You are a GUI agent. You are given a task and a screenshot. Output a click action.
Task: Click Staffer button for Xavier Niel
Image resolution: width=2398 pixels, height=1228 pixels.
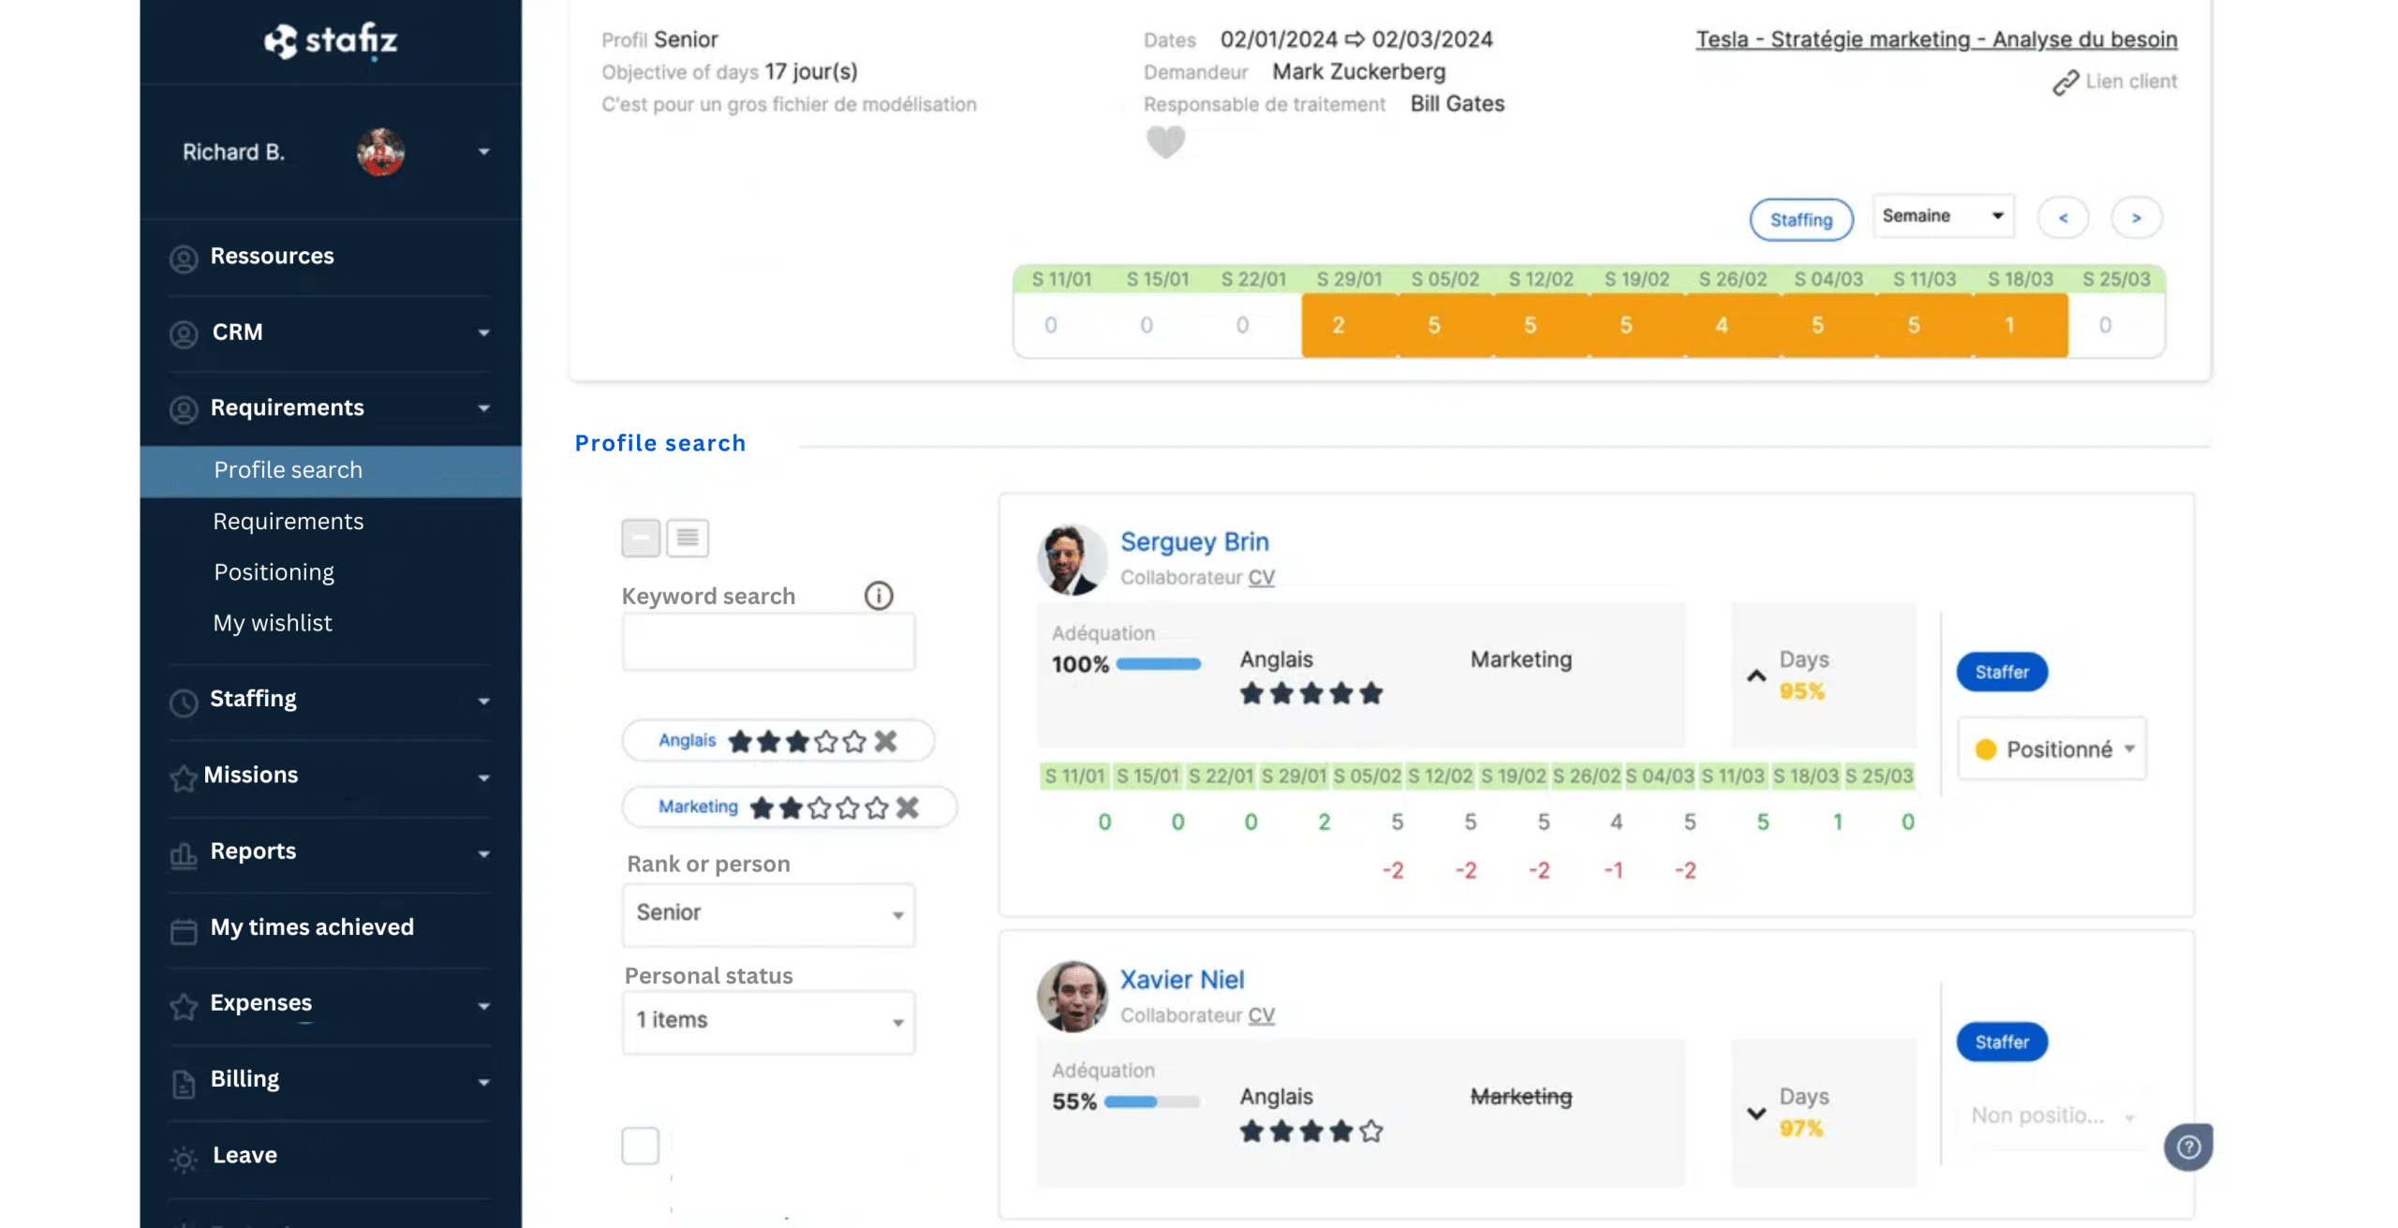point(2002,1042)
